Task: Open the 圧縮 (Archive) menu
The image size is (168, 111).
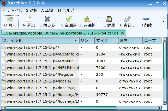Action: (x=47, y=10)
